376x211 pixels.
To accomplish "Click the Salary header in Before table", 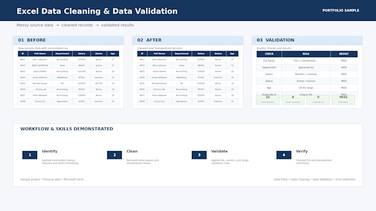I will 81,54.
